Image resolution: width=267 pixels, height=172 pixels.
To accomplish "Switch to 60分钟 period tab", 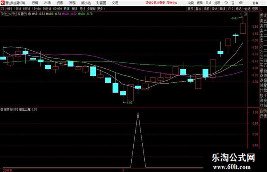I will click(x=58, y=9).
